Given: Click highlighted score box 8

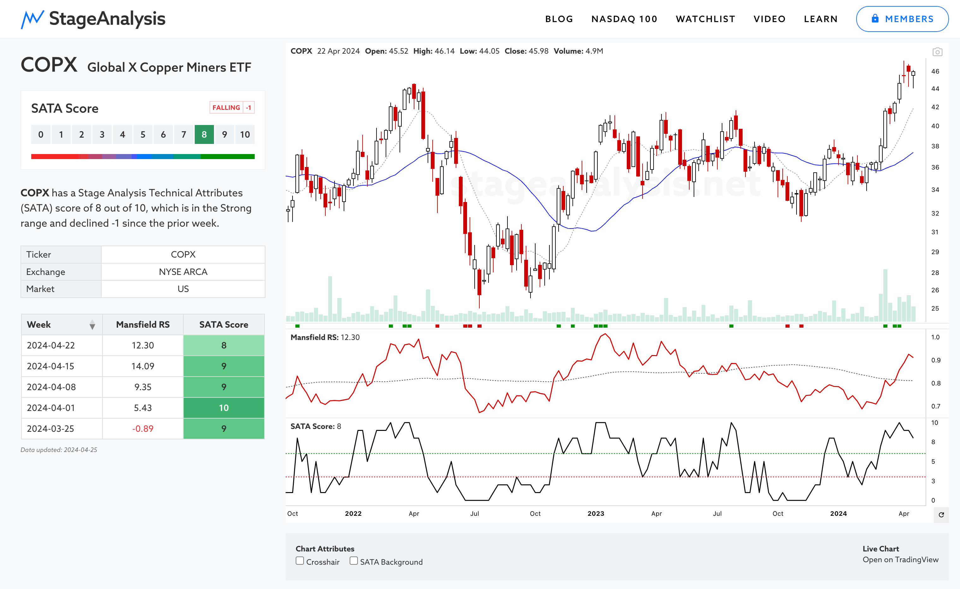Looking at the screenshot, I should (x=204, y=134).
